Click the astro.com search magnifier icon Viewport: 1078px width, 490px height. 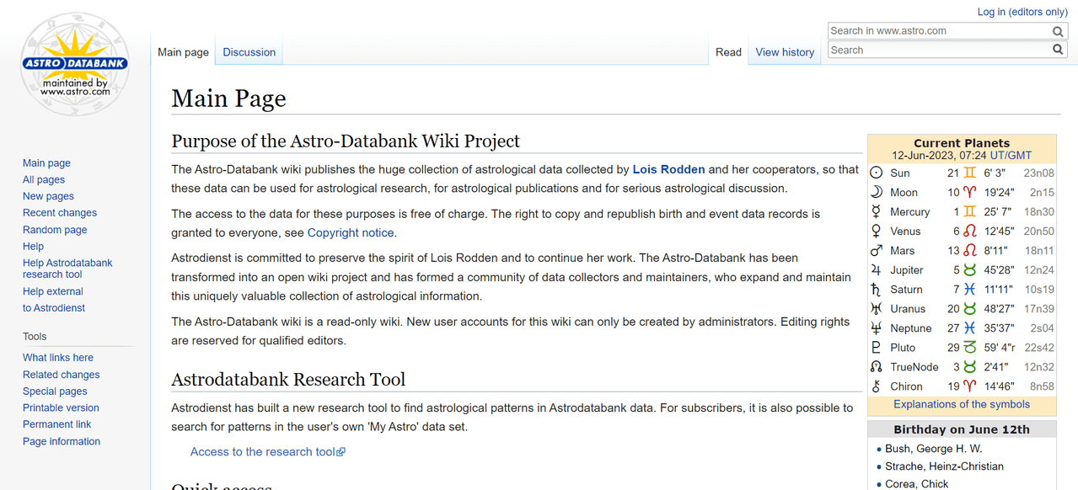coord(1058,31)
